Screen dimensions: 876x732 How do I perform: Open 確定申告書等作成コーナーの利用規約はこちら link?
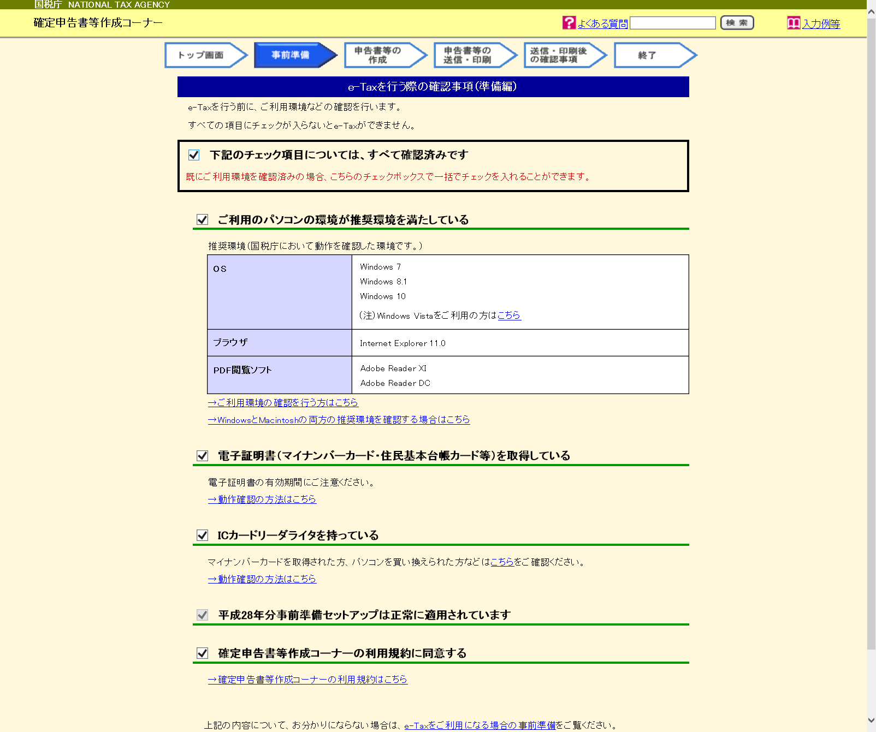pyautogui.click(x=307, y=680)
